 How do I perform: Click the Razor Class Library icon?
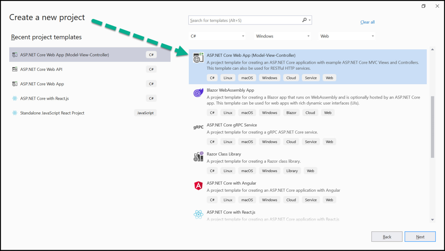point(198,156)
